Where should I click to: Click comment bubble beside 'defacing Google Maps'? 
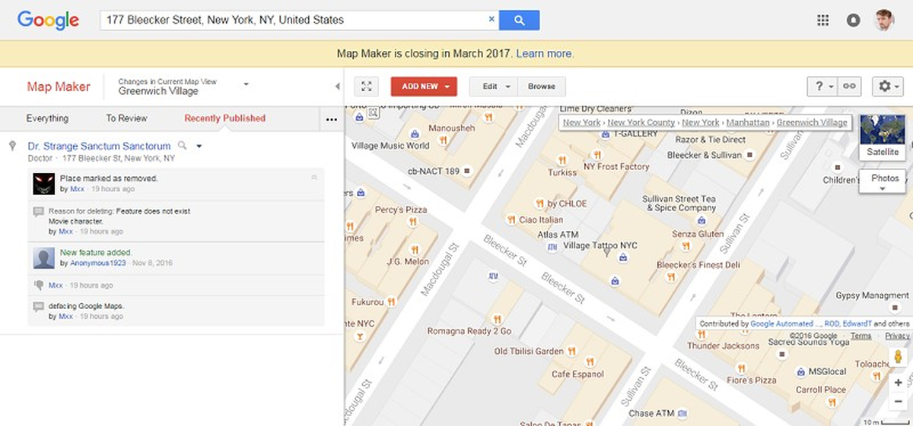(x=39, y=307)
